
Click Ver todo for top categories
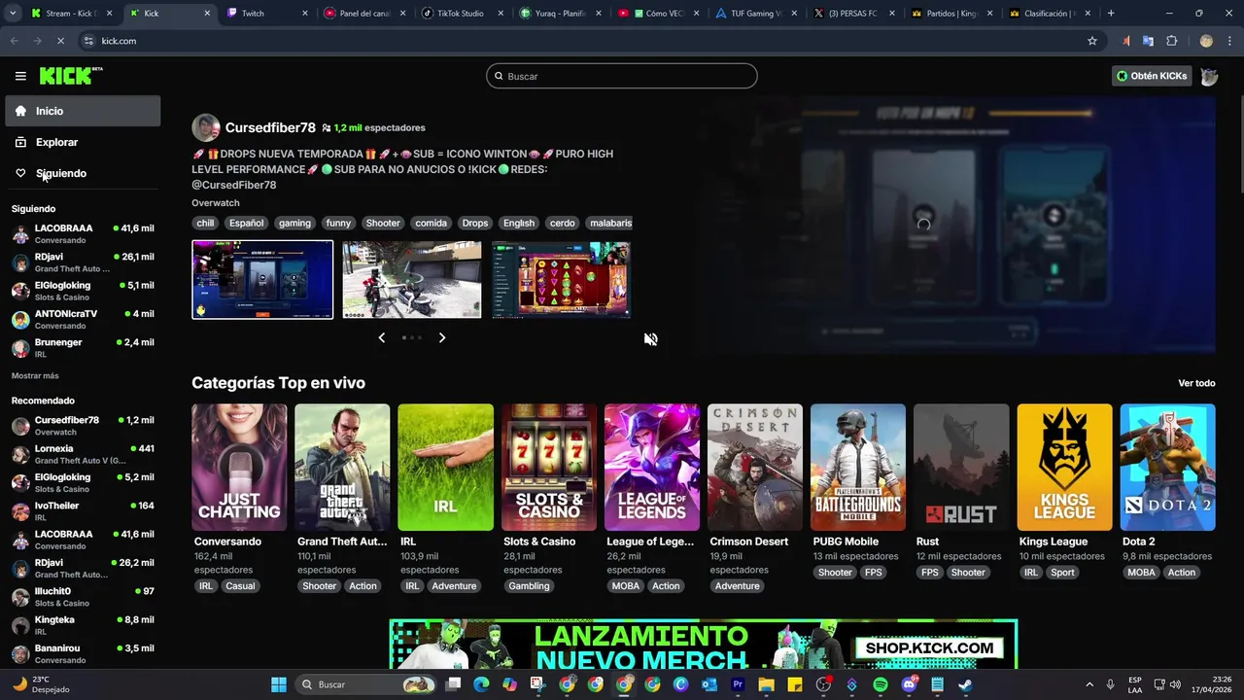tap(1196, 383)
